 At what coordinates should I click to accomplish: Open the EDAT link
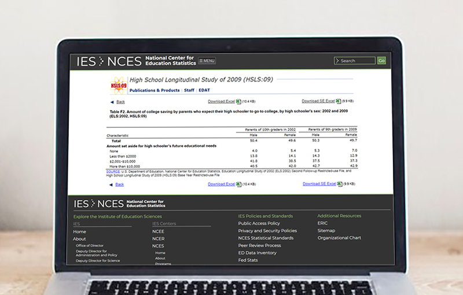pyautogui.click(x=204, y=90)
